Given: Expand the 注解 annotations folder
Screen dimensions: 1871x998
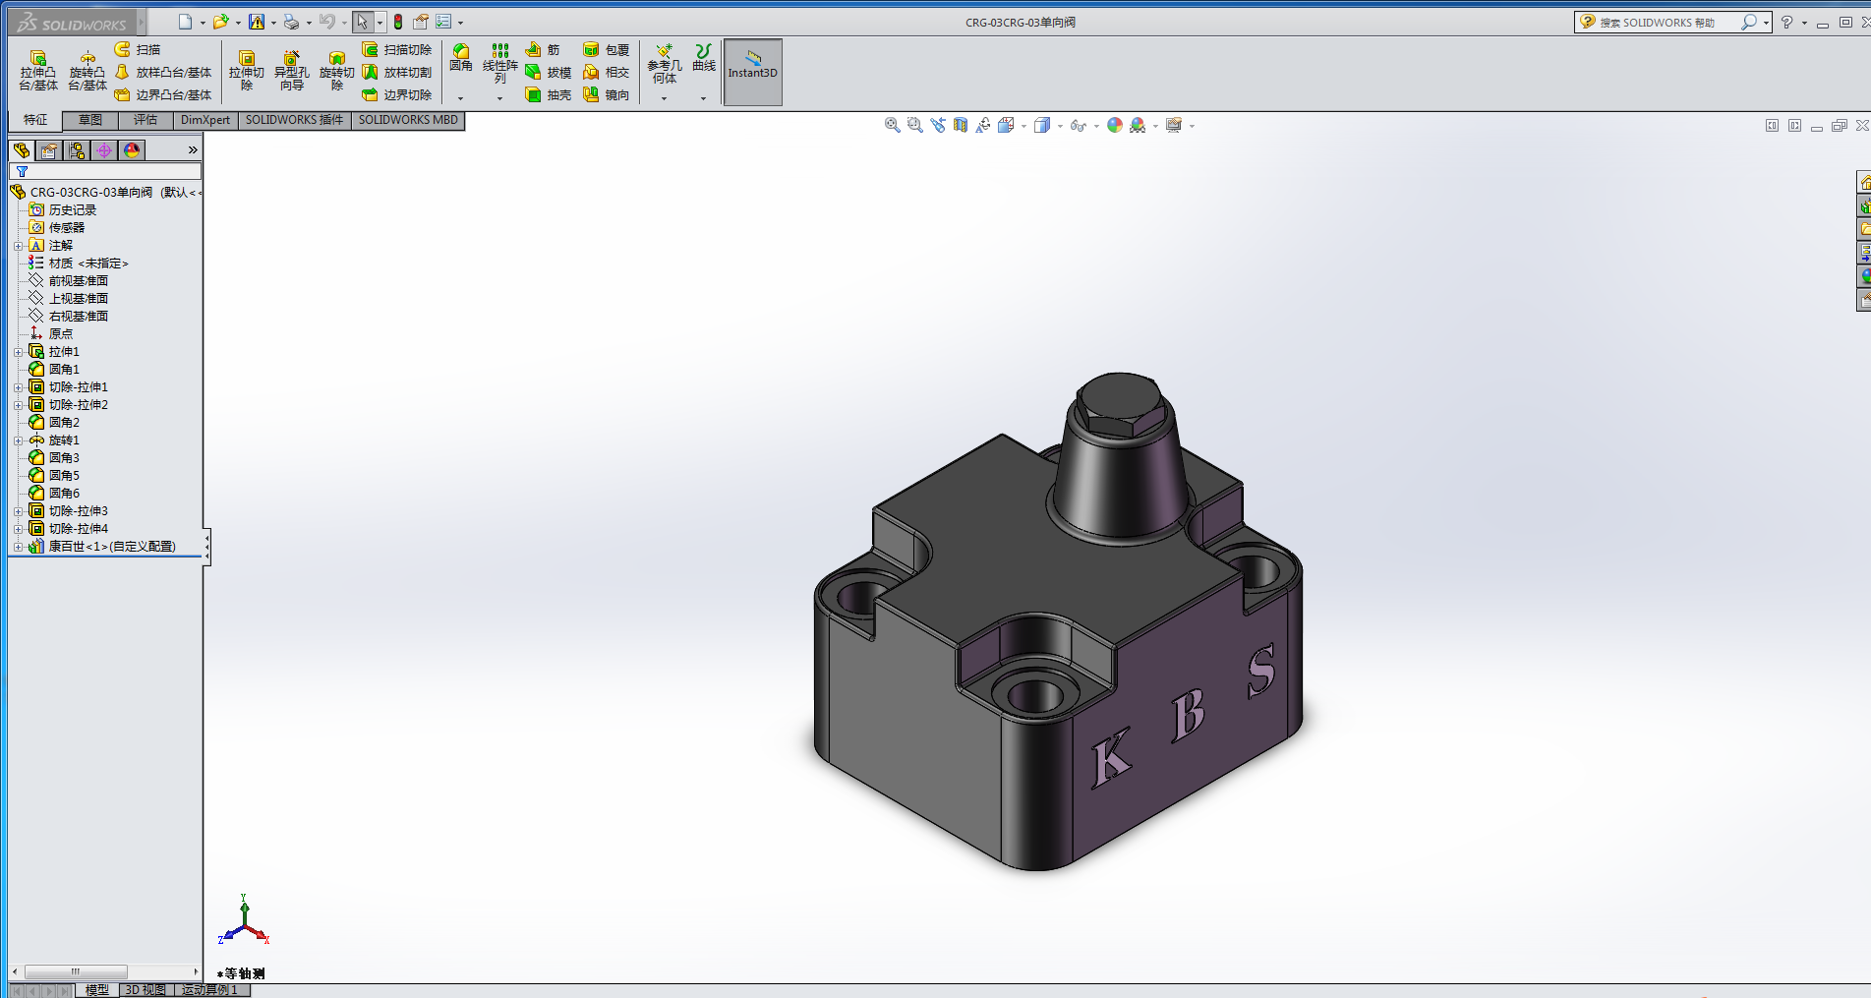Looking at the screenshot, I should coord(18,246).
